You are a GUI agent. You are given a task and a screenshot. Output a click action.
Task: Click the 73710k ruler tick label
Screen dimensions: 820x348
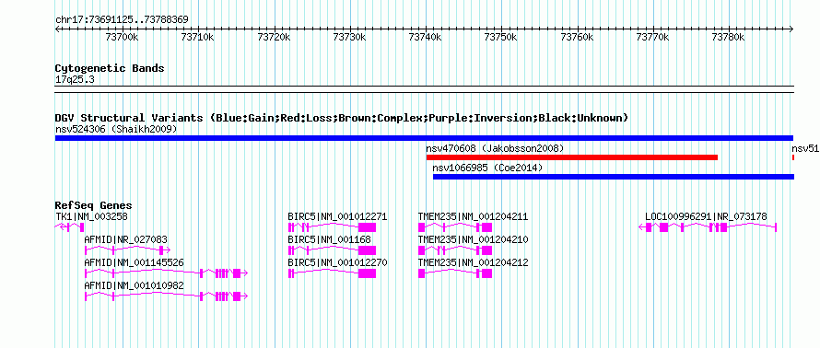(198, 38)
